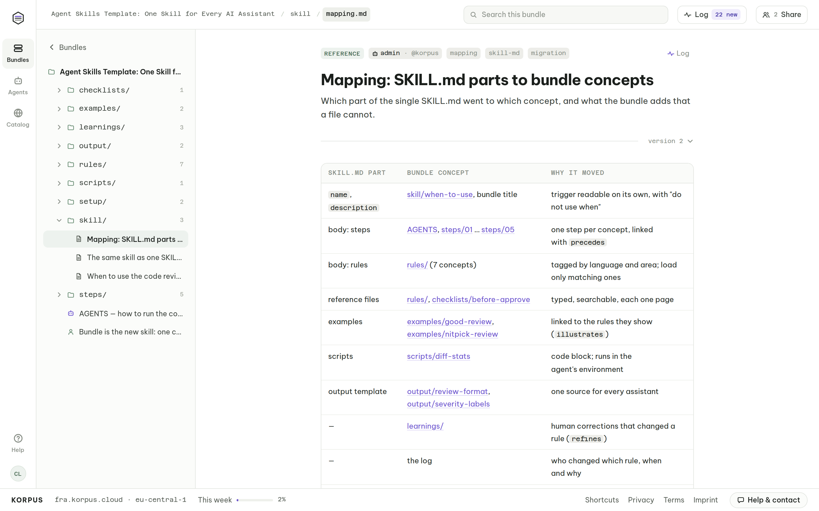
Task: Go back to Bundles list
Action: (x=68, y=47)
